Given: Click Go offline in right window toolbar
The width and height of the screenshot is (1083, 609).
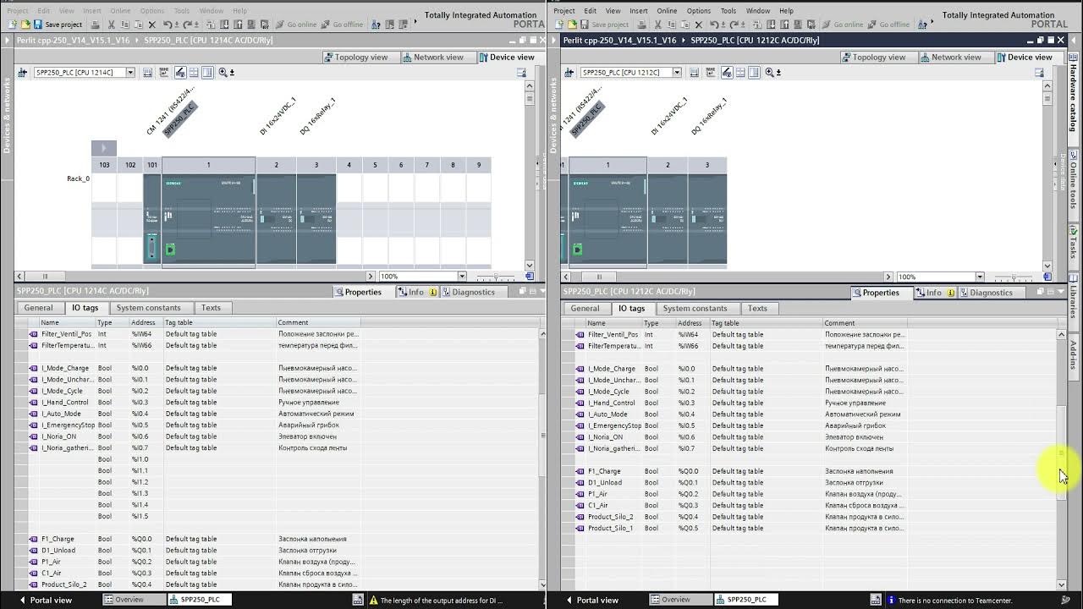Looking at the screenshot, I should coord(888,25).
